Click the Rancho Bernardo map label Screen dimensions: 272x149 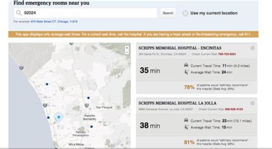[90, 117]
